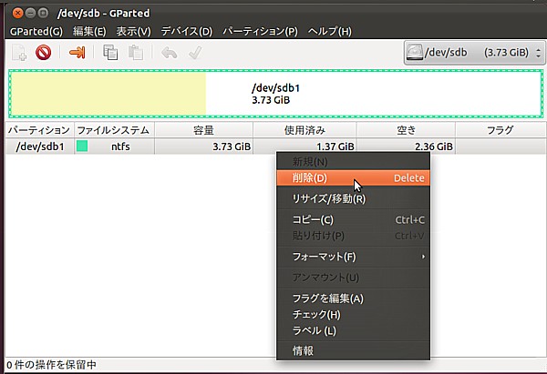Click the Paste partition toolbar icon

point(136,53)
